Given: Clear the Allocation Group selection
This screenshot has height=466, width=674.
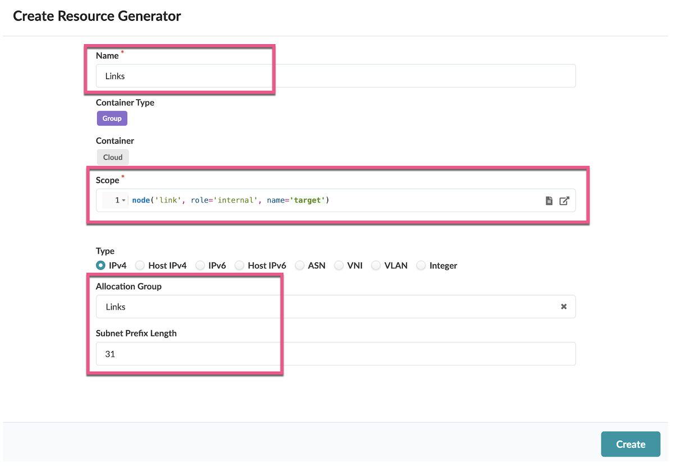Looking at the screenshot, I should coord(564,307).
